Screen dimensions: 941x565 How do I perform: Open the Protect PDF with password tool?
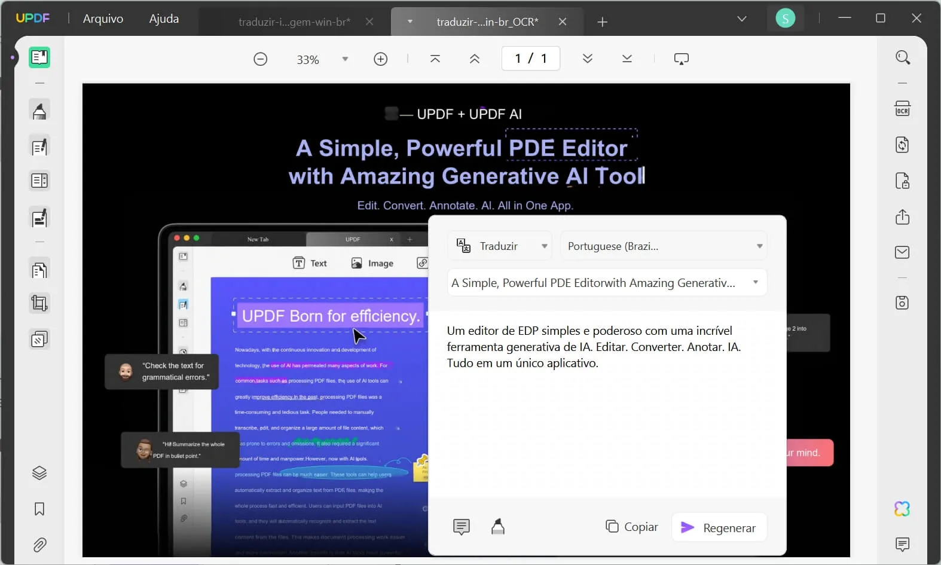(902, 181)
